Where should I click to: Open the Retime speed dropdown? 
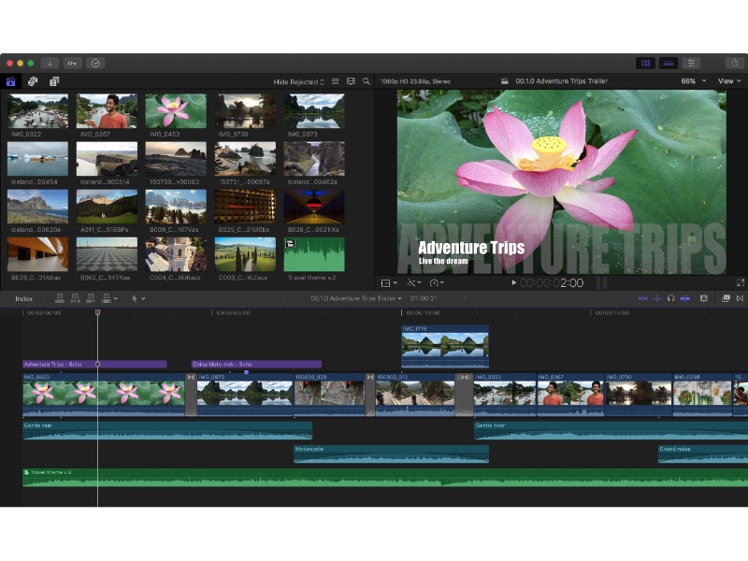pyautogui.click(x=437, y=283)
